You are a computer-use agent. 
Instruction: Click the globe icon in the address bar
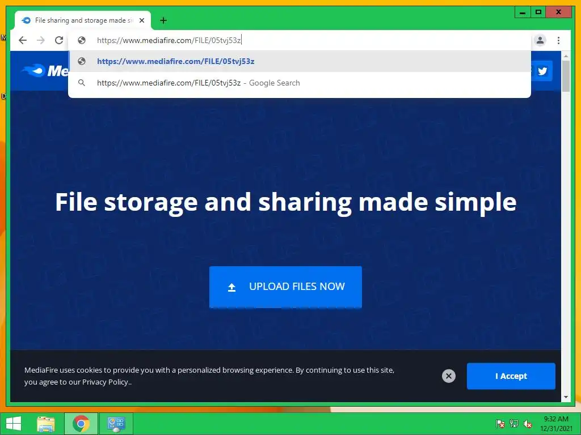[82, 40]
